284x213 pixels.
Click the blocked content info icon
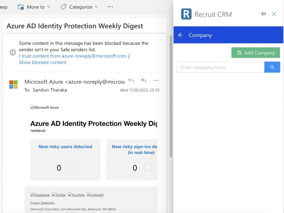(13, 53)
